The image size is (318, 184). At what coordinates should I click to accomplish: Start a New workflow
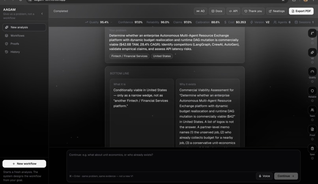point(24,164)
